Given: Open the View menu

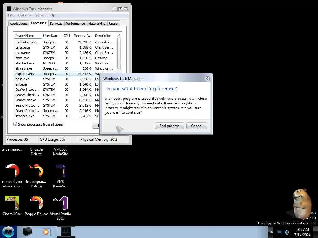Looking at the screenshot, I should (39, 15).
